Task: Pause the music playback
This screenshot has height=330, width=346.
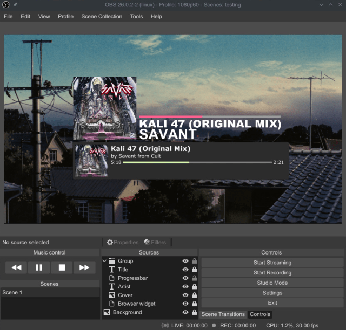Action: coord(39,267)
